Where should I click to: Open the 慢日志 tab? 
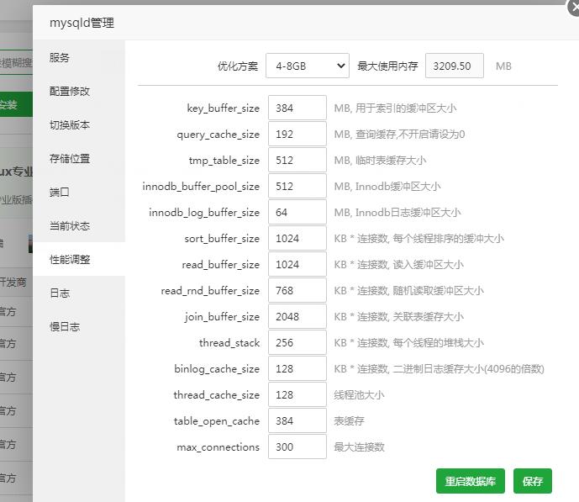79,326
